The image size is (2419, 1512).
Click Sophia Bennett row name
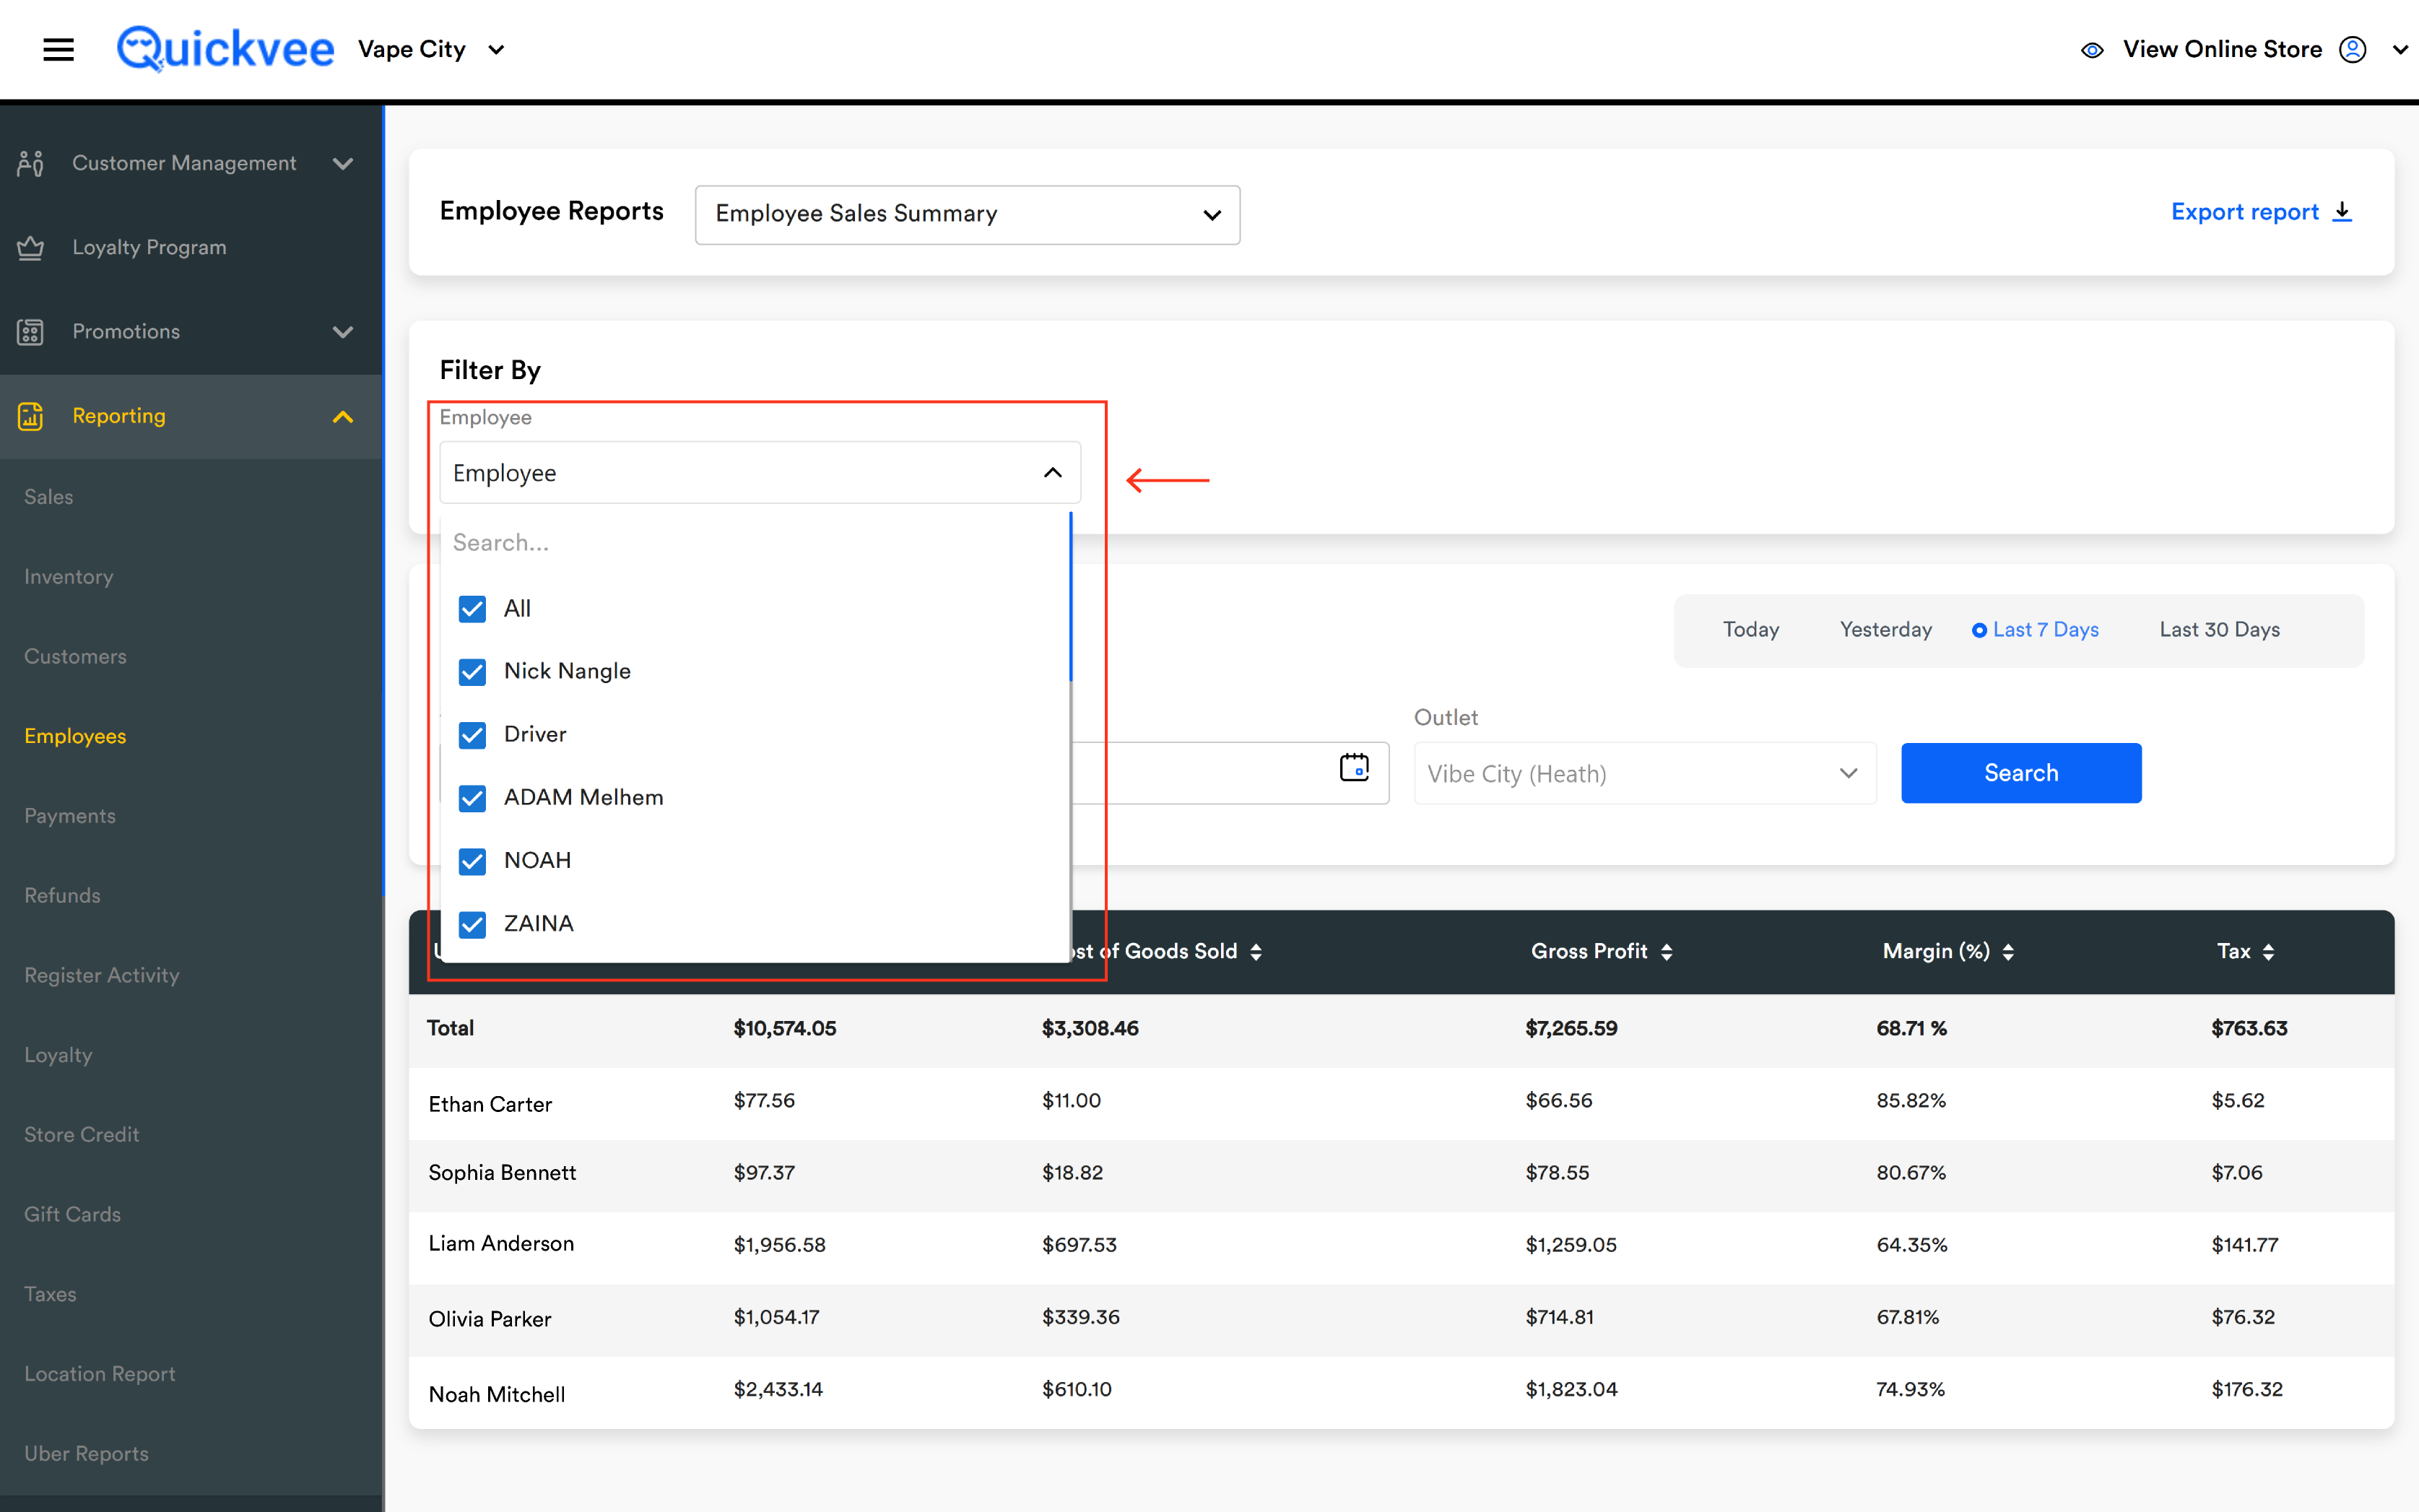click(502, 1172)
